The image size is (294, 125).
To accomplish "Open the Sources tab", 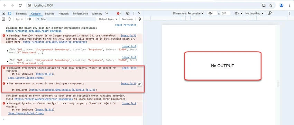I will pyautogui.click(x=49, y=14).
